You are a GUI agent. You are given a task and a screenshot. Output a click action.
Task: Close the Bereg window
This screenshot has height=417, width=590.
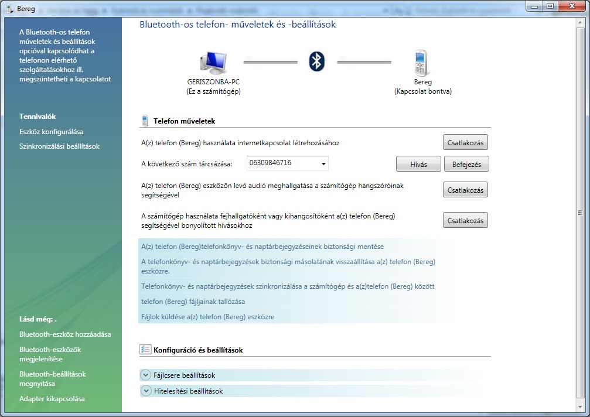pos(572,6)
